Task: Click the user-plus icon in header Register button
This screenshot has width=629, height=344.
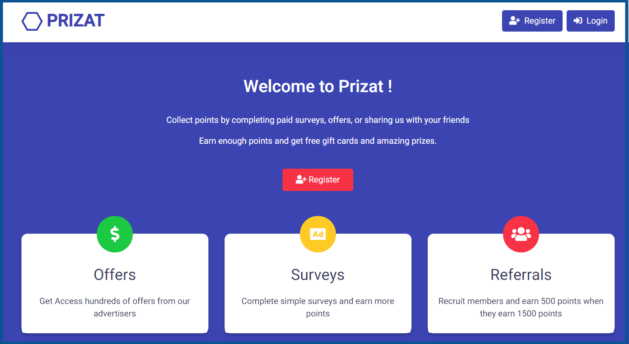Action: tap(515, 21)
